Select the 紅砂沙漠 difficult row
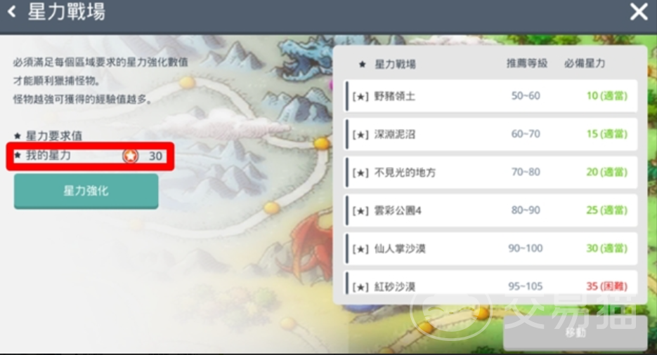 click(490, 283)
